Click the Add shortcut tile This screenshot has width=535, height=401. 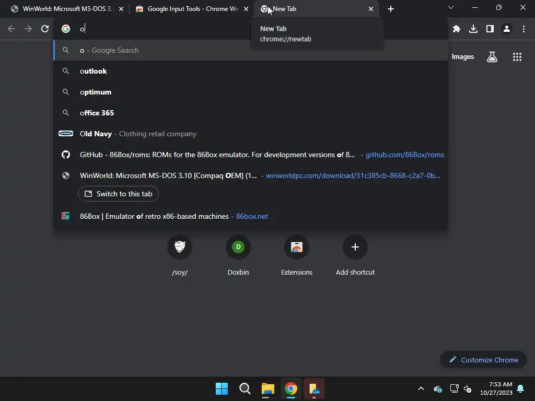(x=355, y=256)
